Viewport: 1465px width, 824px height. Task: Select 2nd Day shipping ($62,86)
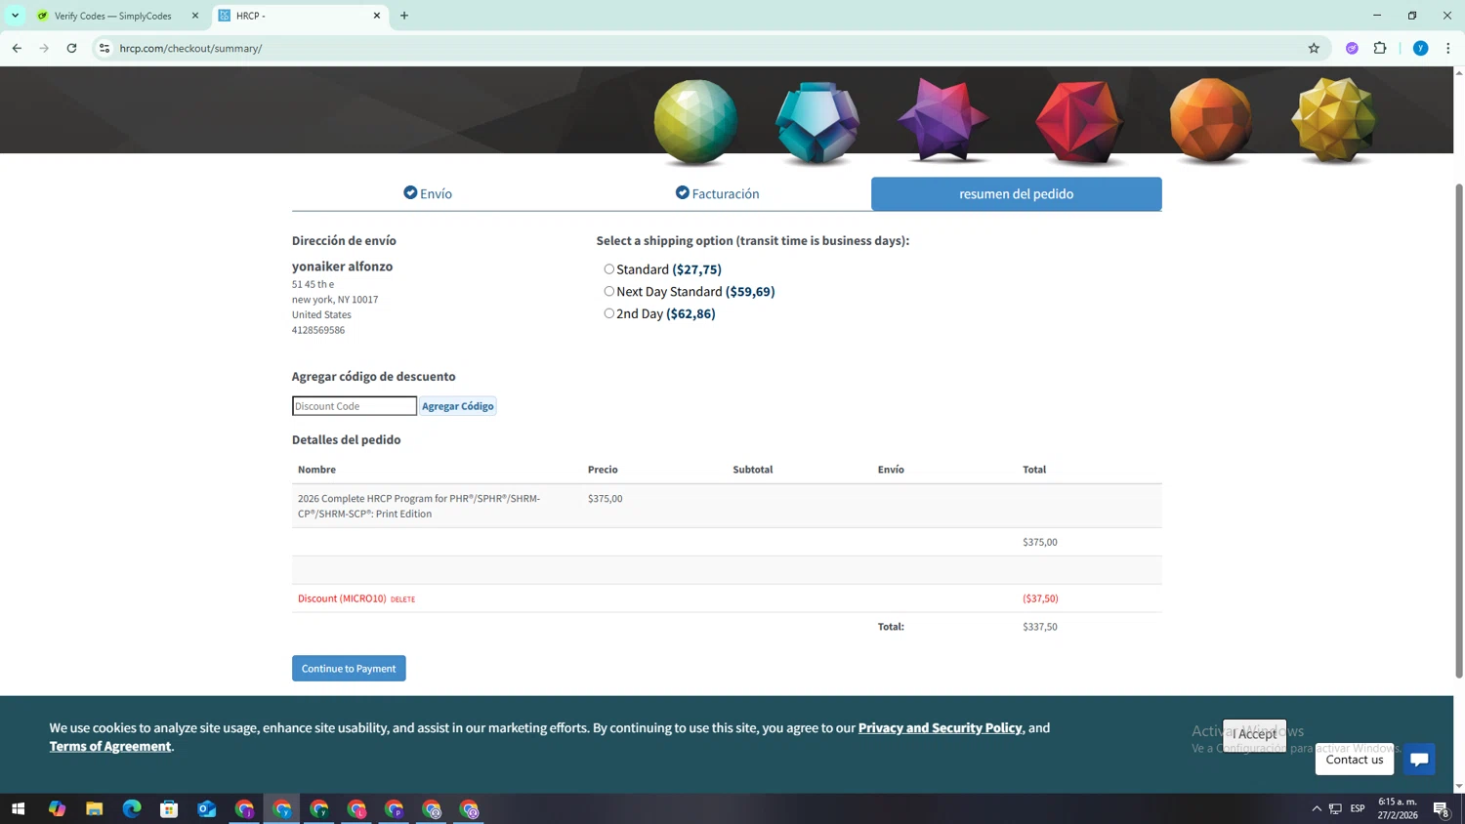click(x=608, y=313)
